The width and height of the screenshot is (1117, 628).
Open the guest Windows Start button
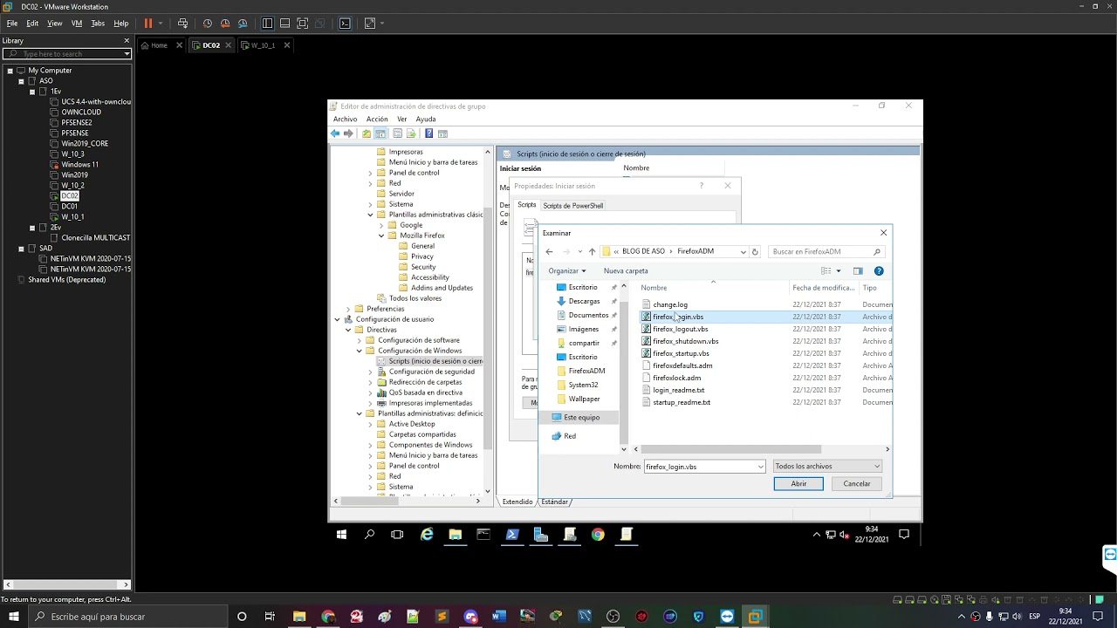point(341,535)
